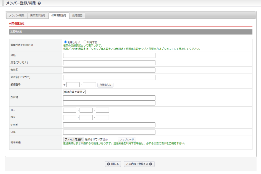Select the 利用しない radio button
Image resolution: width=261 pixels, height=174 pixels.
coord(66,42)
